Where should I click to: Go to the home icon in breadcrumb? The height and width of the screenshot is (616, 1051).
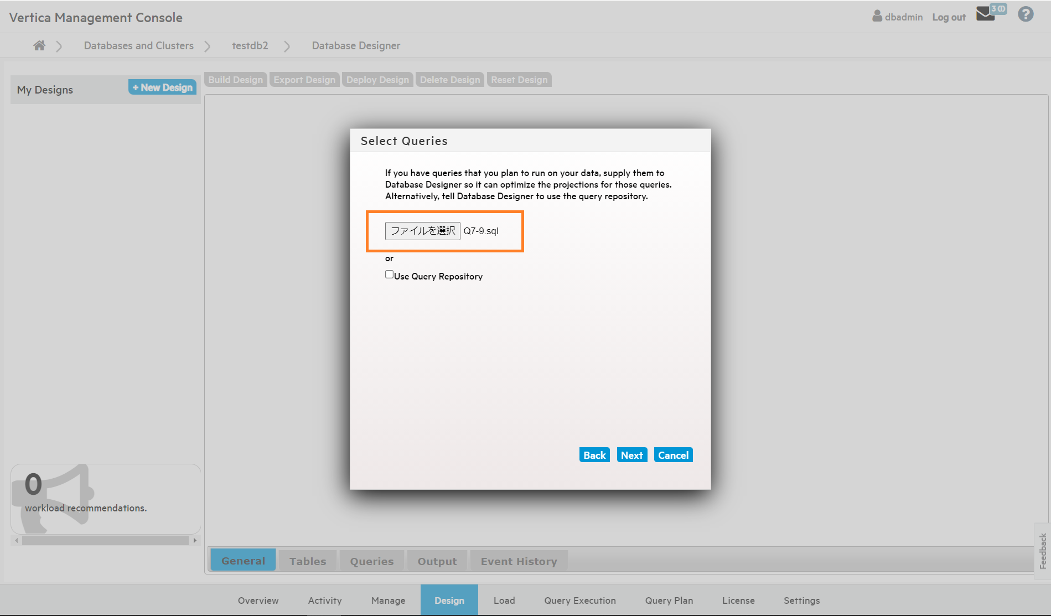(39, 45)
